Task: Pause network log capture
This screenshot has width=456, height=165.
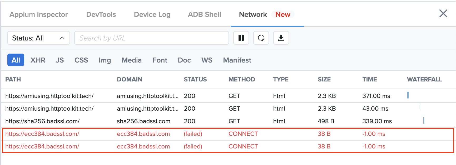Action: [241, 38]
